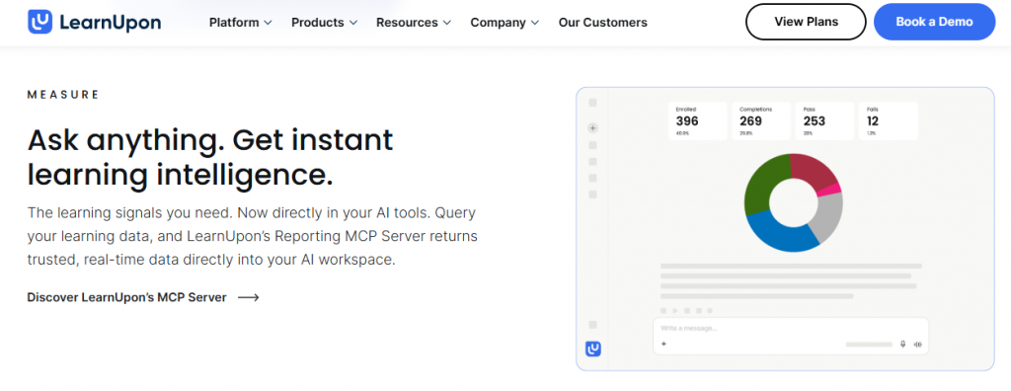Click the 'learning intelligence.' heading line
Viewport: 1011px width, 391px height.
click(x=180, y=175)
